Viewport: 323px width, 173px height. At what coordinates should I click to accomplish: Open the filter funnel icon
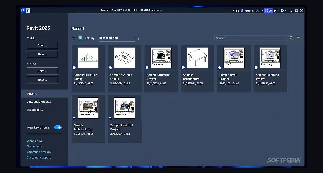(298, 38)
